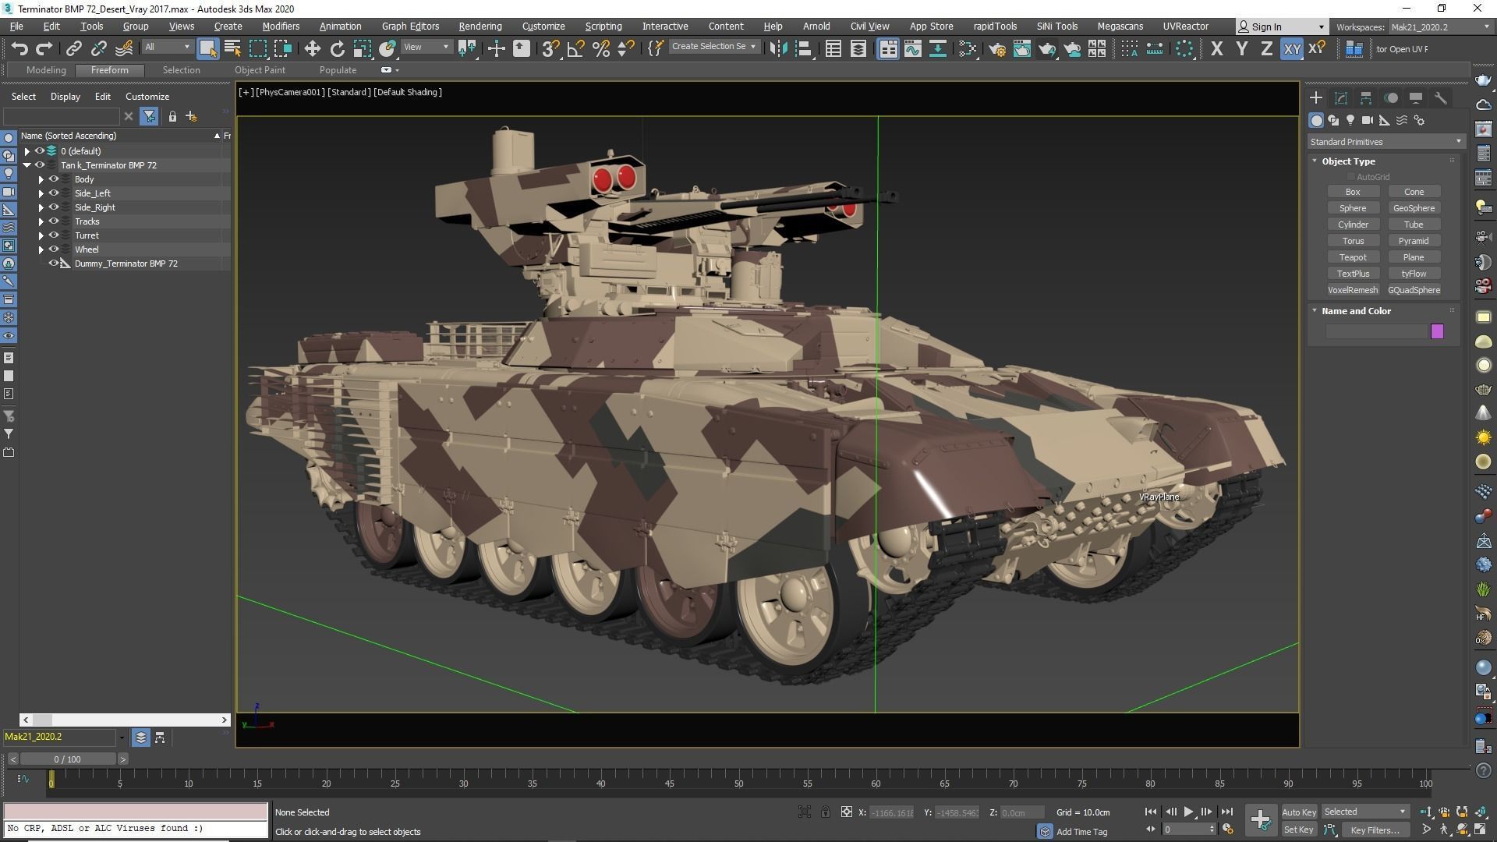Select the Move tool in the toolbar

pos(312,49)
